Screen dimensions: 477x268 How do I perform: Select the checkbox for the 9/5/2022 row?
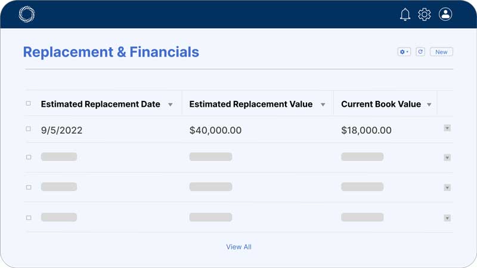[x=29, y=129]
